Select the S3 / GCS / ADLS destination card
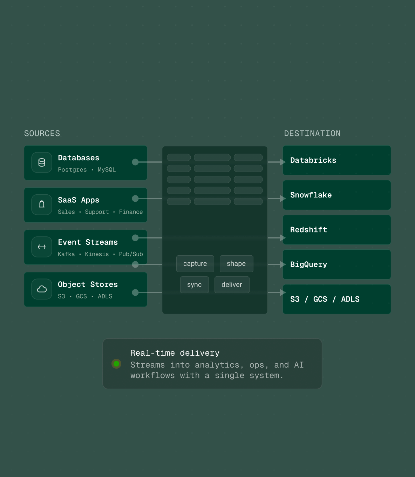Viewport: 415px width, 477px height. (337, 299)
